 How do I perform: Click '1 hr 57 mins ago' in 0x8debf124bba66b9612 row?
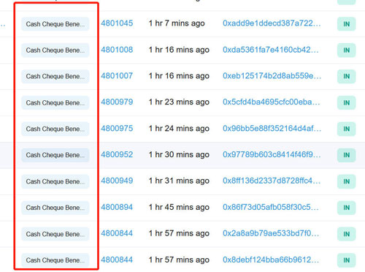(x=179, y=260)
